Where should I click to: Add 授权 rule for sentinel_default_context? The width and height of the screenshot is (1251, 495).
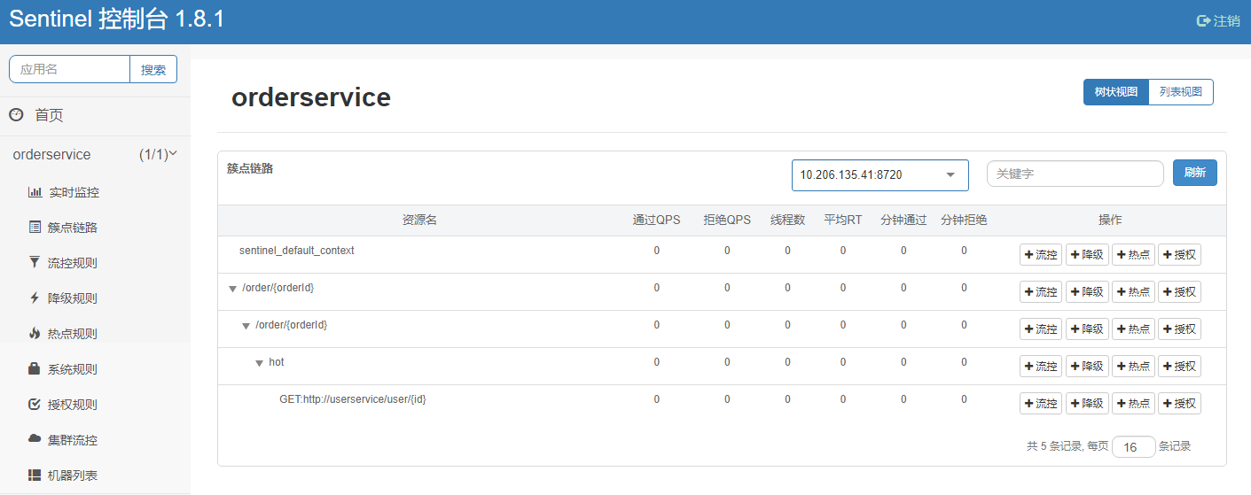click(1179, 255)
